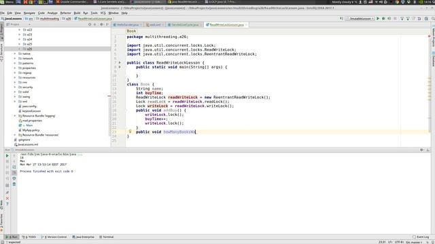The width and height of the screenshot is (435, 244).
Task: Click run gutter arrow beside main method
Action: pos(120,67)
